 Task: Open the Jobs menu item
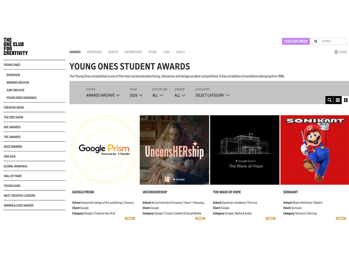(166, 52)
